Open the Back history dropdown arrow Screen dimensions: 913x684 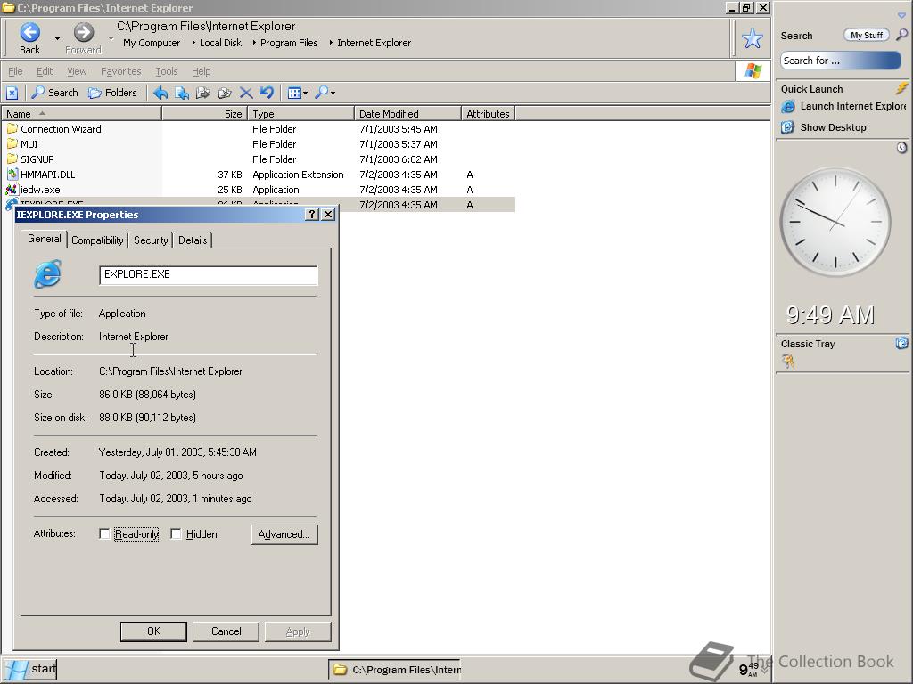coord(57,39)
